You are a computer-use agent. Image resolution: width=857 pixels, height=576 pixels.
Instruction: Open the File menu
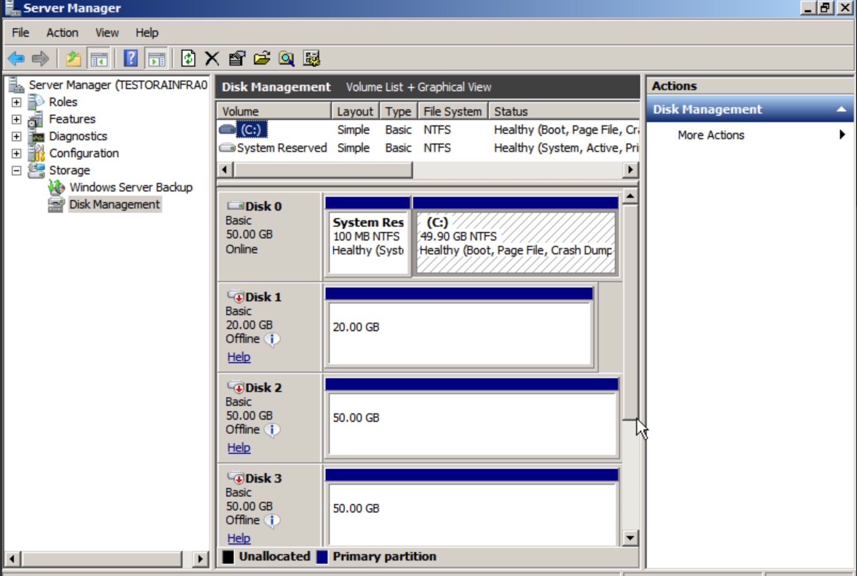(x=20, y=33)
